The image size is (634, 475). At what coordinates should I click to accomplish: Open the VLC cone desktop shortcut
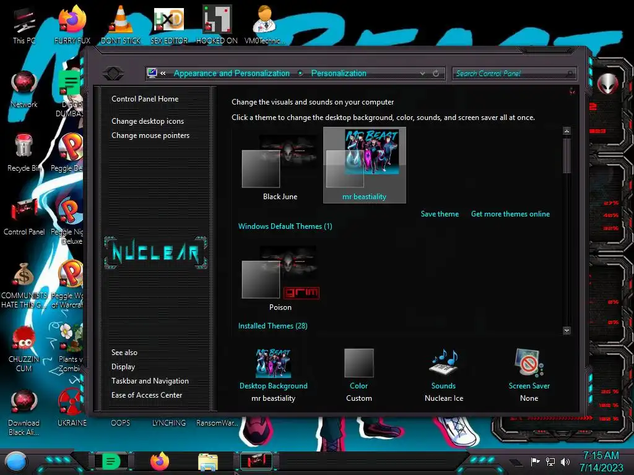coord(121,25)
